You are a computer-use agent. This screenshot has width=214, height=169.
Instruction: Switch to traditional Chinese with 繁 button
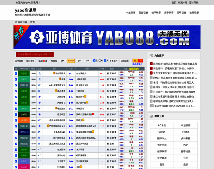(x=135, y=61)
